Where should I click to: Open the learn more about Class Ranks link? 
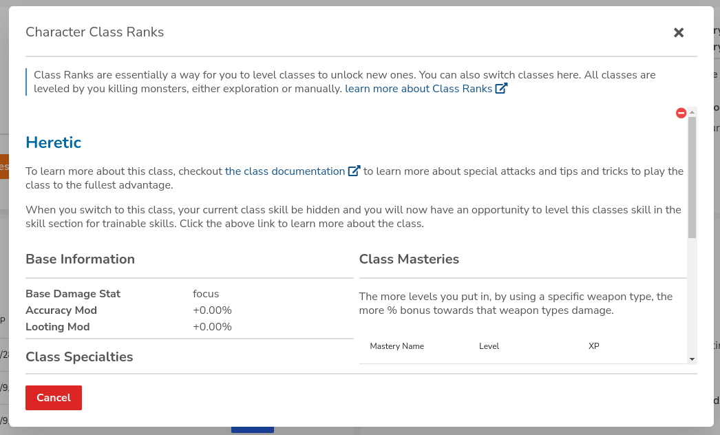coord(419,89)
